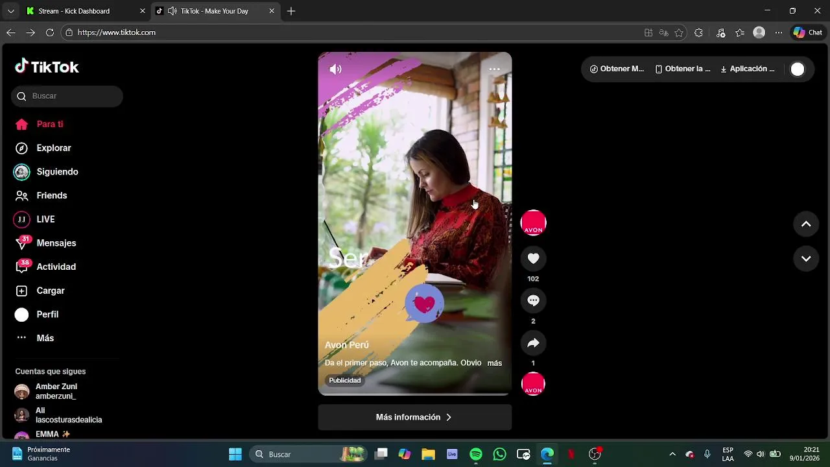Click the Próximamente Ganancias widget
The width and height of the screenshot is (830, 467).
41,454
